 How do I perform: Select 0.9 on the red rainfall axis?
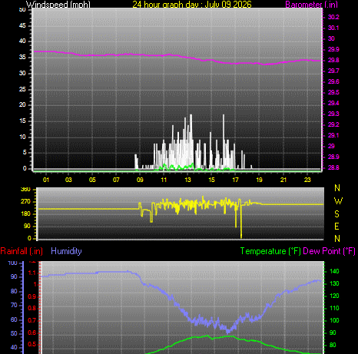click(32, 297)
